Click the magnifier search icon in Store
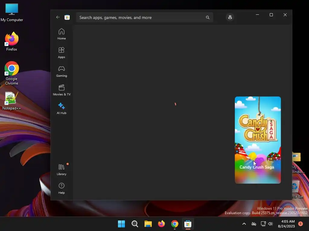This screenshot has height=231, width=309. coord(208,17)
